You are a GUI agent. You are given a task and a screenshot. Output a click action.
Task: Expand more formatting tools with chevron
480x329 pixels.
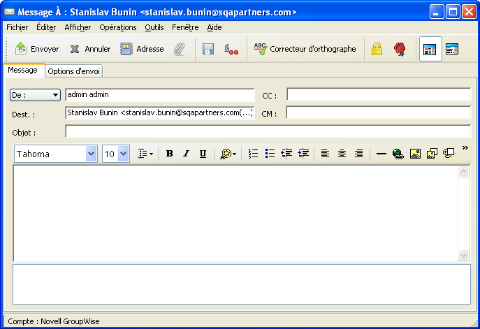tap(465, 148)
